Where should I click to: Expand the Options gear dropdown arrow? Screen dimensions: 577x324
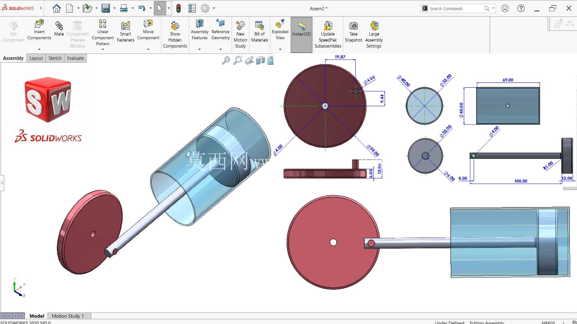(x=214, y=8)
